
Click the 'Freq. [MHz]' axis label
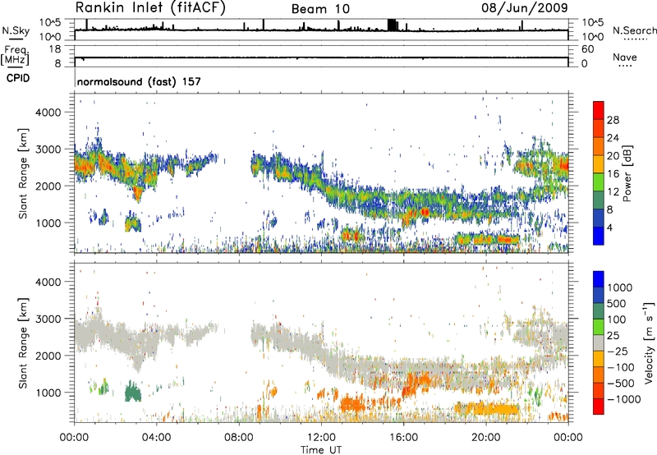(x=16, y=55)
